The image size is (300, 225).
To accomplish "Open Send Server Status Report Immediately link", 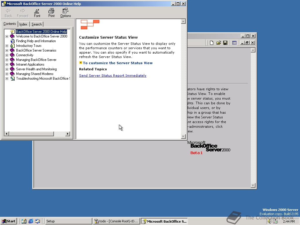I will (113, 76).
